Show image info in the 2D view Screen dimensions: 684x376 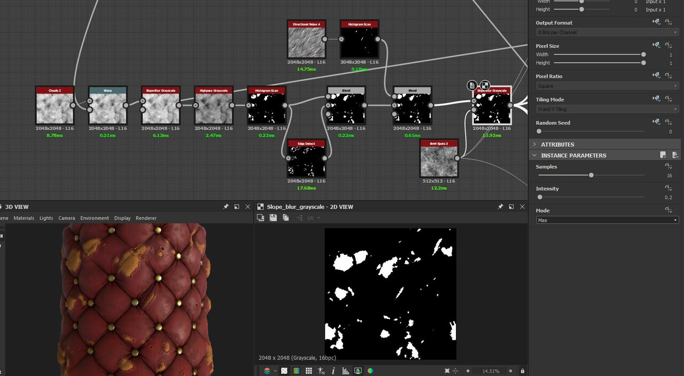pyautogui.click(x=333, y=371)
